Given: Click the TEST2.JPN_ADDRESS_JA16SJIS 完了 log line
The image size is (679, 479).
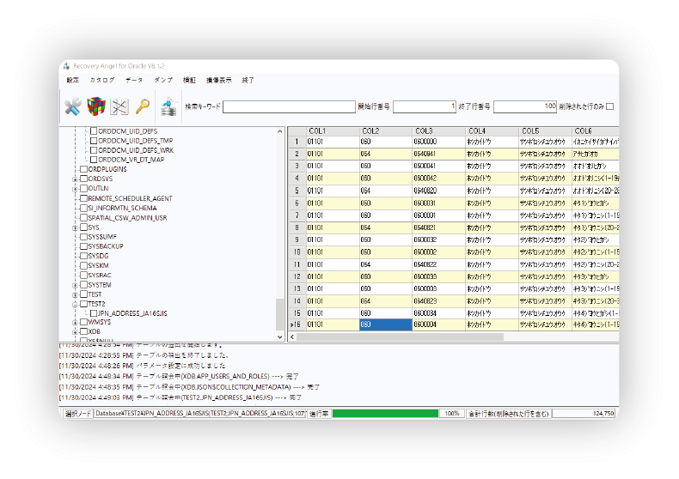Looking at the screenshot, I should click(x=180, y=397).
